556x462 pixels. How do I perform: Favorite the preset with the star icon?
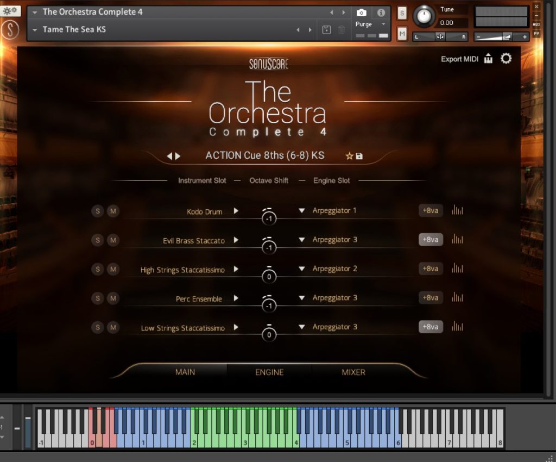point(349,156)
